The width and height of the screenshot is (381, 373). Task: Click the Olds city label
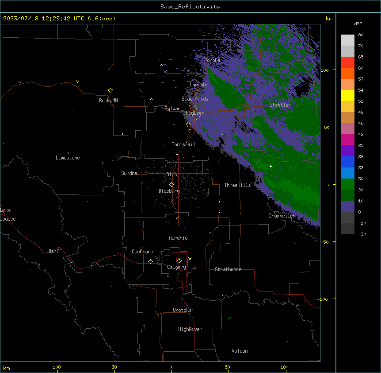[x=171, y=175]
